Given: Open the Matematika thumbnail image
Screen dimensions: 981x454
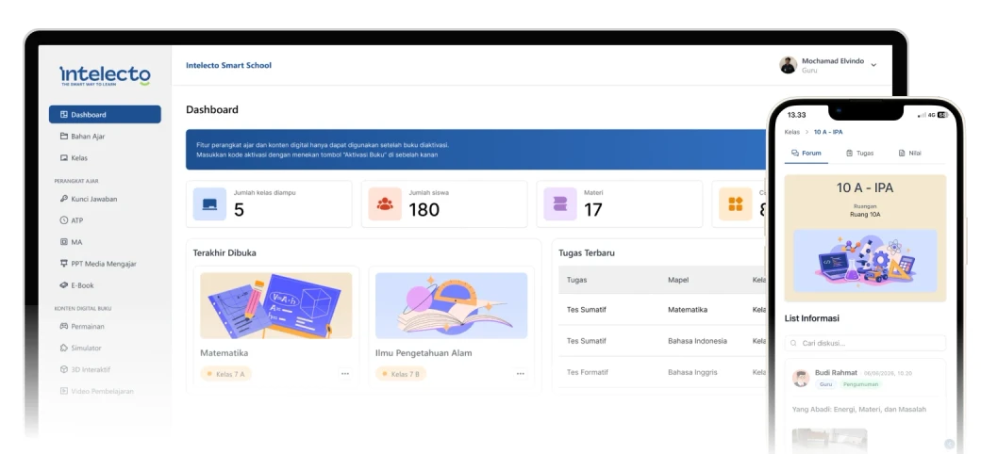Looking at the screenshot, I should tap(275, 306).
